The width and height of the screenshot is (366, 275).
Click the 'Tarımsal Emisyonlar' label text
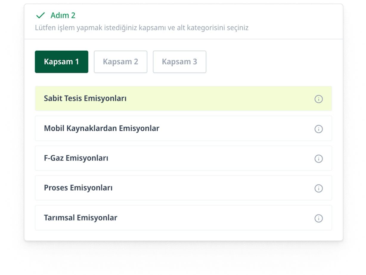pyautogui.click(x=80, y=218)
